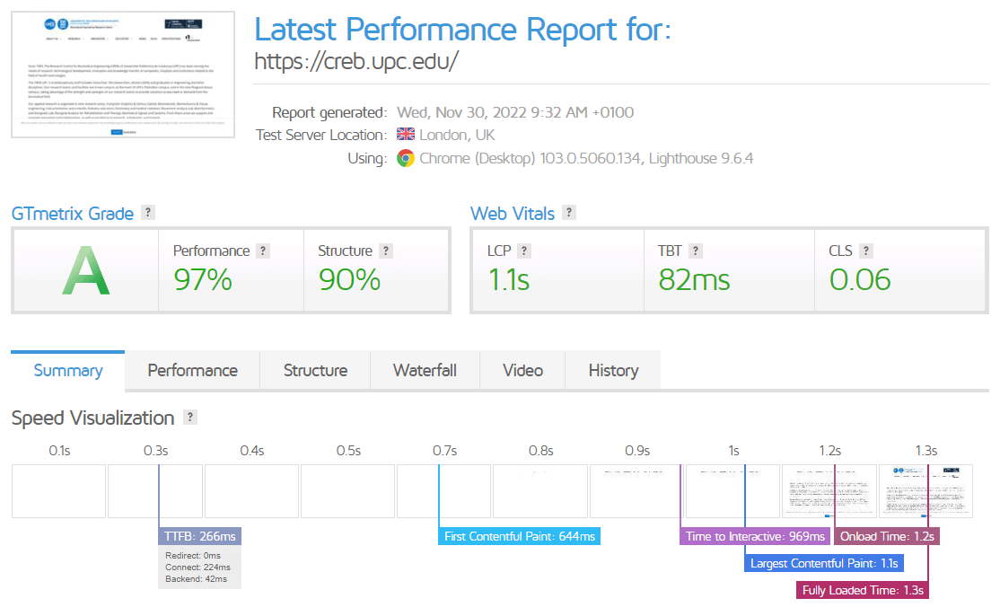This screenshot has width=1000, height=616.
Task: Open the Structure tab
Action: point(315,371)
